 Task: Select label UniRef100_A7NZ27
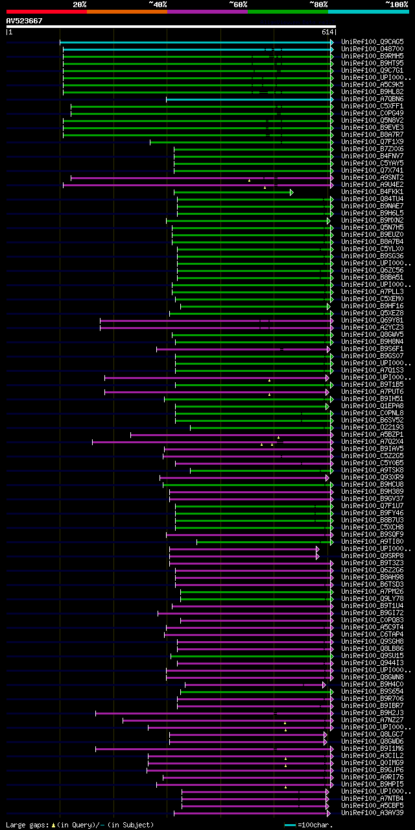tap(372, 720)
